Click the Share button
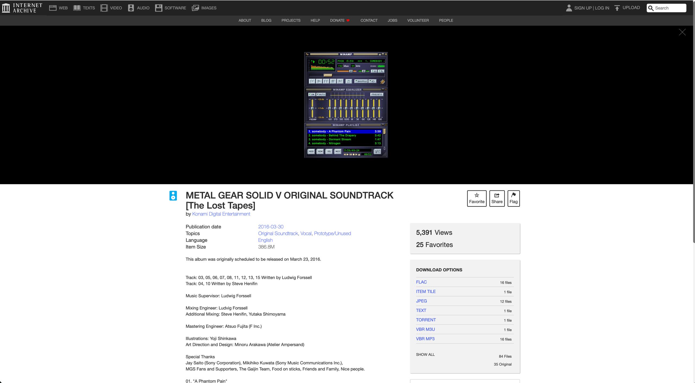This screenshot has height=383, width=695. coord(497,198)
